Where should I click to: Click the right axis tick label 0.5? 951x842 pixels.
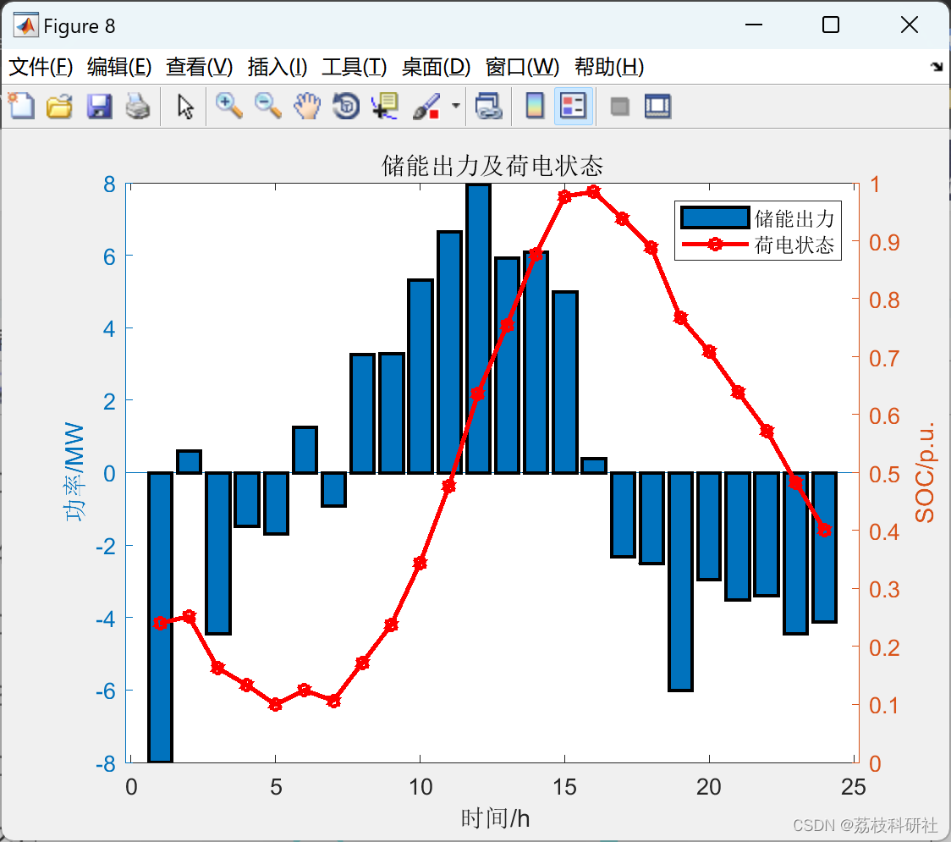884,475
